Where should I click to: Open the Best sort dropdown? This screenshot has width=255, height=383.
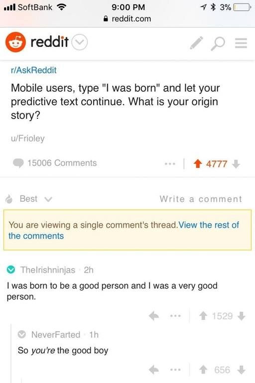(29, 199)
